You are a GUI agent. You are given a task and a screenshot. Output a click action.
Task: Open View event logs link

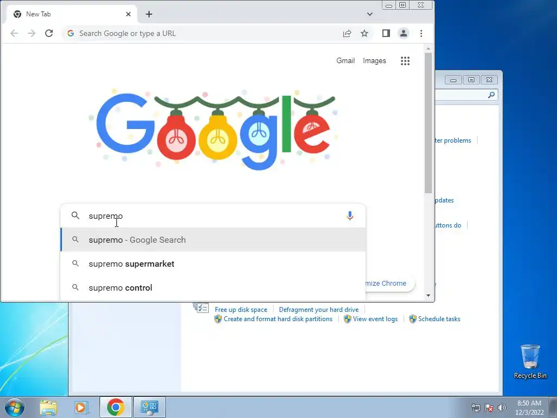coord(375,319)
